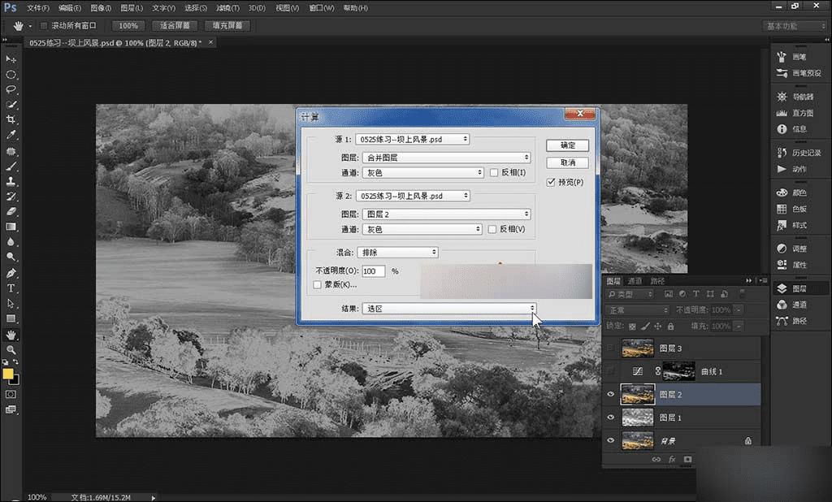Viewport: 832px width, 502px height.
Task: Expand the 结果 result dropdown showing 选区
Action: coord(449,308)
